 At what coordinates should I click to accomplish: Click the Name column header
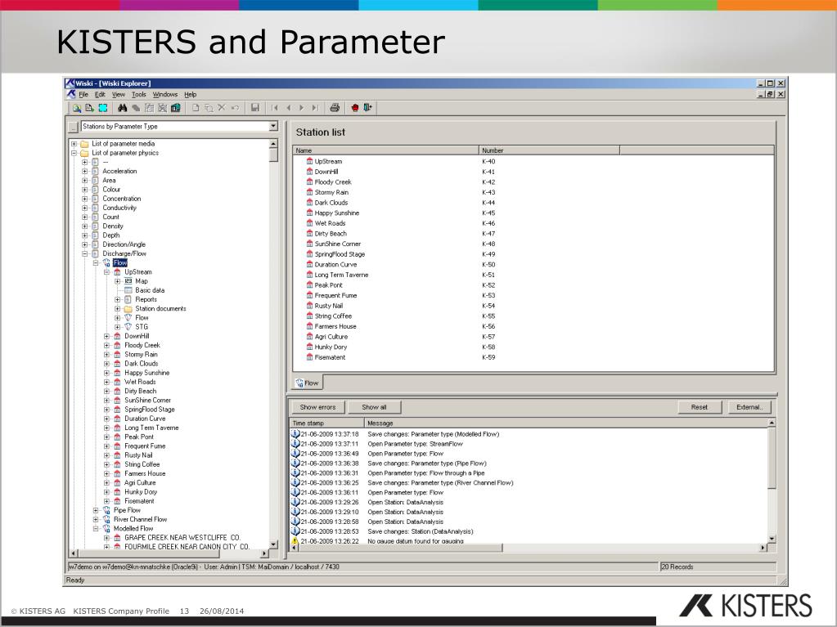coord(385,150)
